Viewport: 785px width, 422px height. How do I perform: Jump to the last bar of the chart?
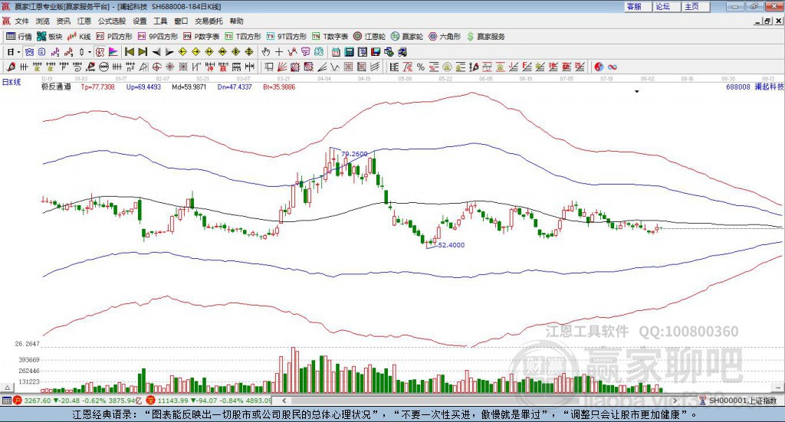143,52
